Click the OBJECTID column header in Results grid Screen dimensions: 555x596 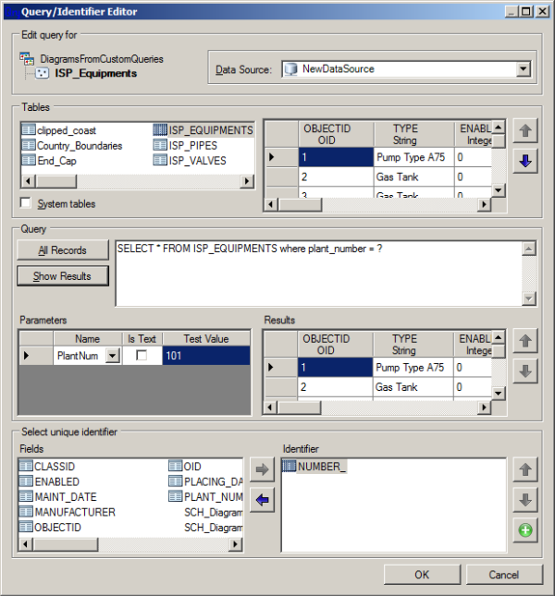[x=335, y=345]
